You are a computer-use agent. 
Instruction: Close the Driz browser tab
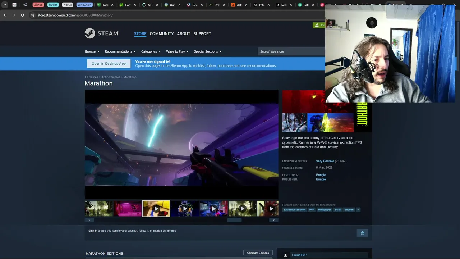[224, 5]
